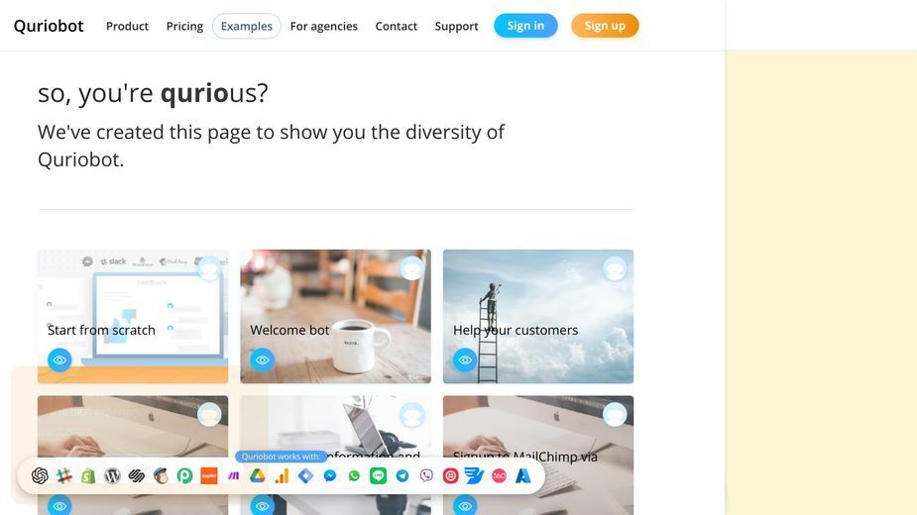Open the Help your customers thumbnail

pyautogui.click(x=538, y=316)
